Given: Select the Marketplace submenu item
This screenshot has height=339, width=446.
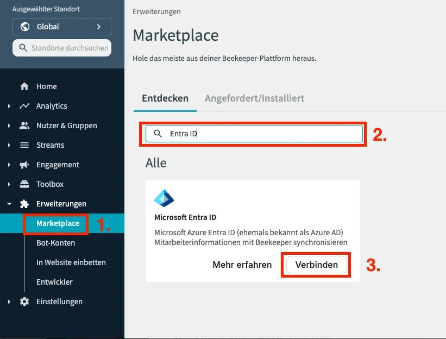Looking at the screenshot, I should pyautogui.click(x=58, y=223).
